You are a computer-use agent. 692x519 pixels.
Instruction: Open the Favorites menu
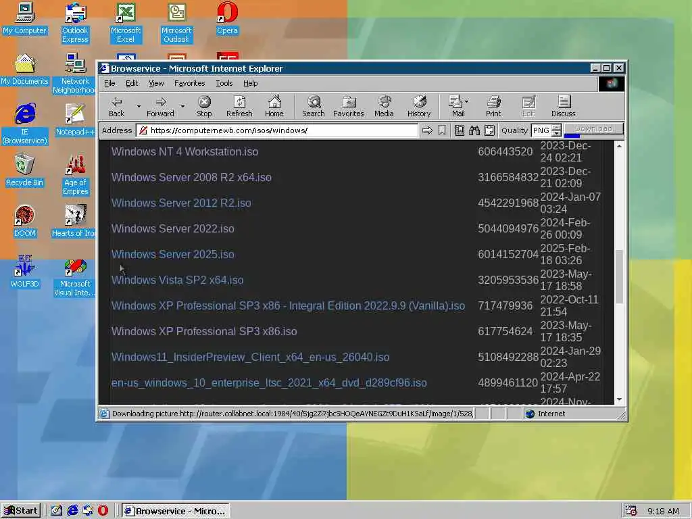click(x=189, y=83)
